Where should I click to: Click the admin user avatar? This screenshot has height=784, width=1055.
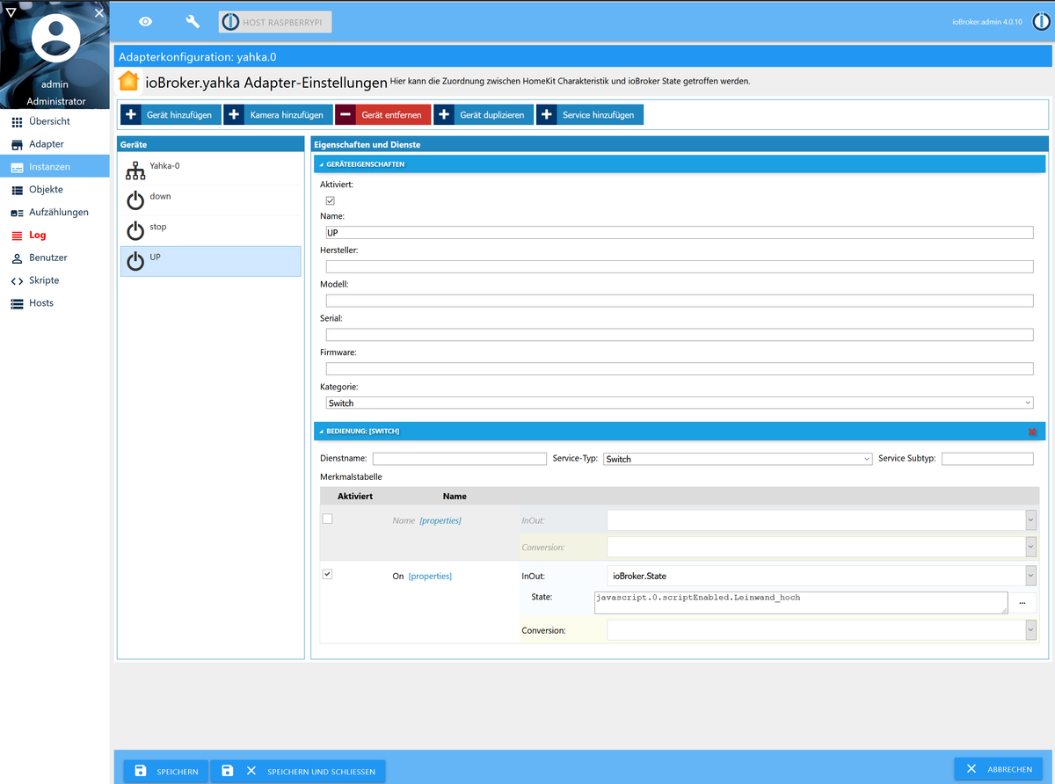click(55, 38)
